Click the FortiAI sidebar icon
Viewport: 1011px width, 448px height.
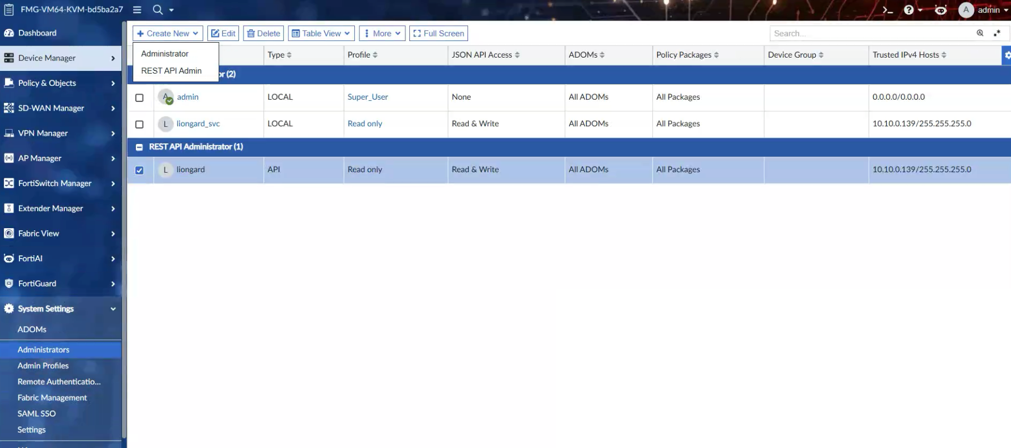coord(9,259)
